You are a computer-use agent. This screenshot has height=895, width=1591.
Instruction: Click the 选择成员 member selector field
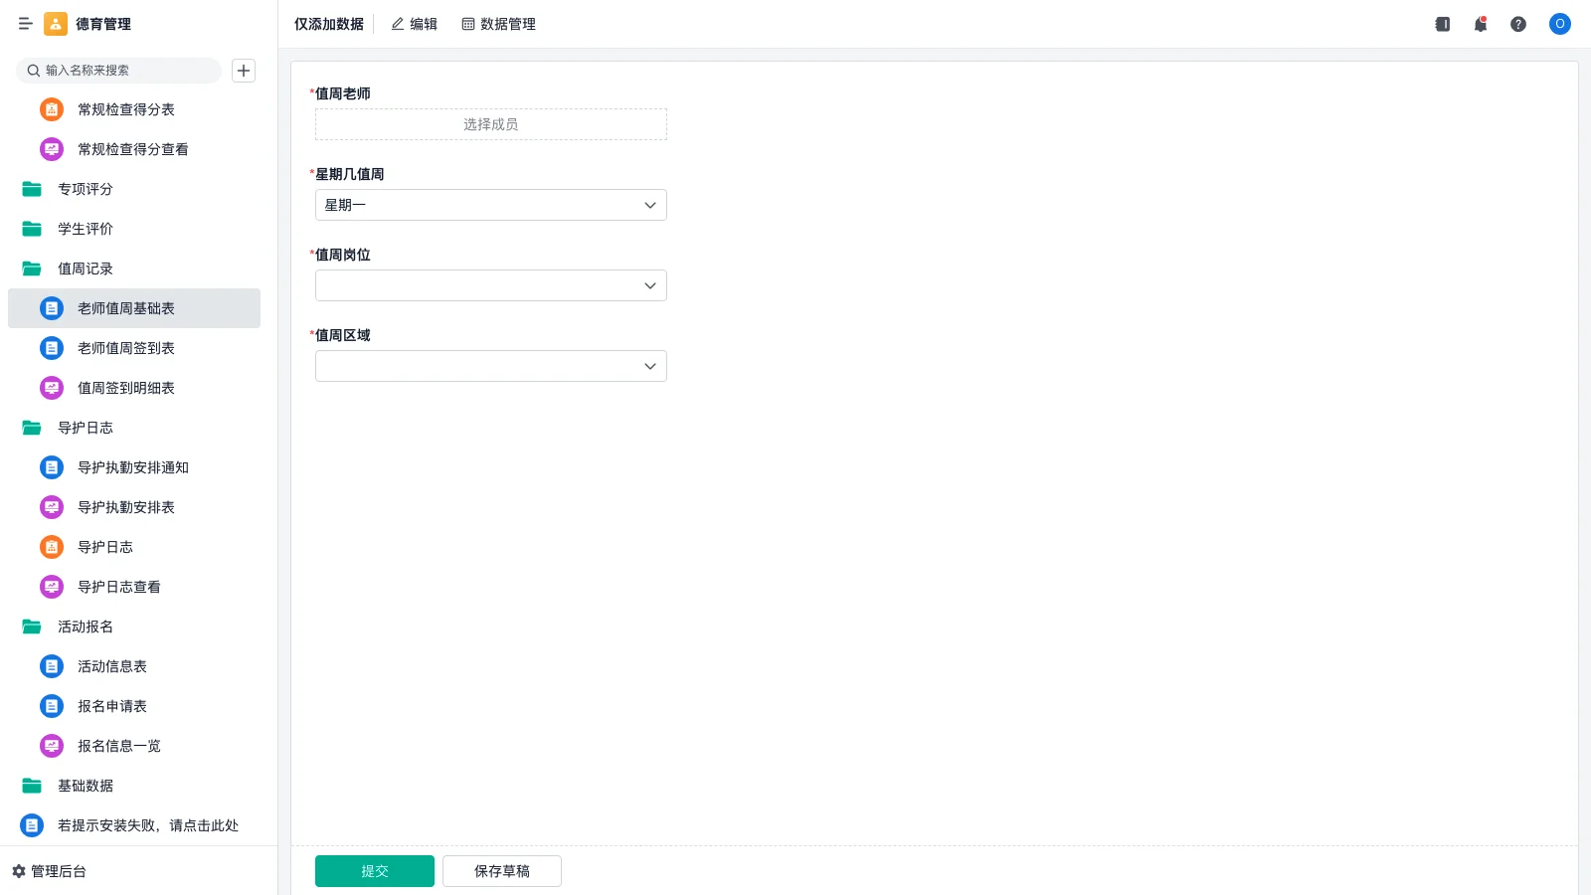click(490, 123)
